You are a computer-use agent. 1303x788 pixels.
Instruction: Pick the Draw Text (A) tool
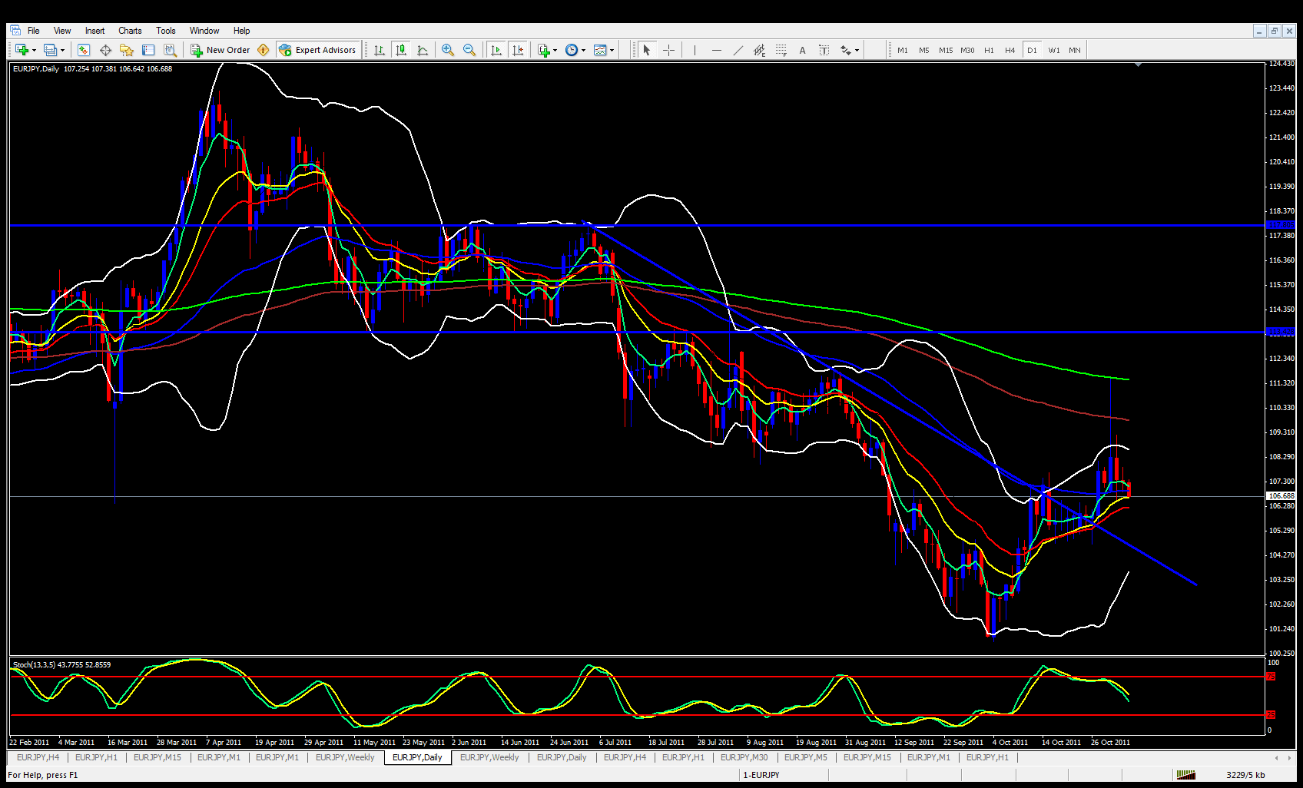pyautogui.click(x=802, y=50)
